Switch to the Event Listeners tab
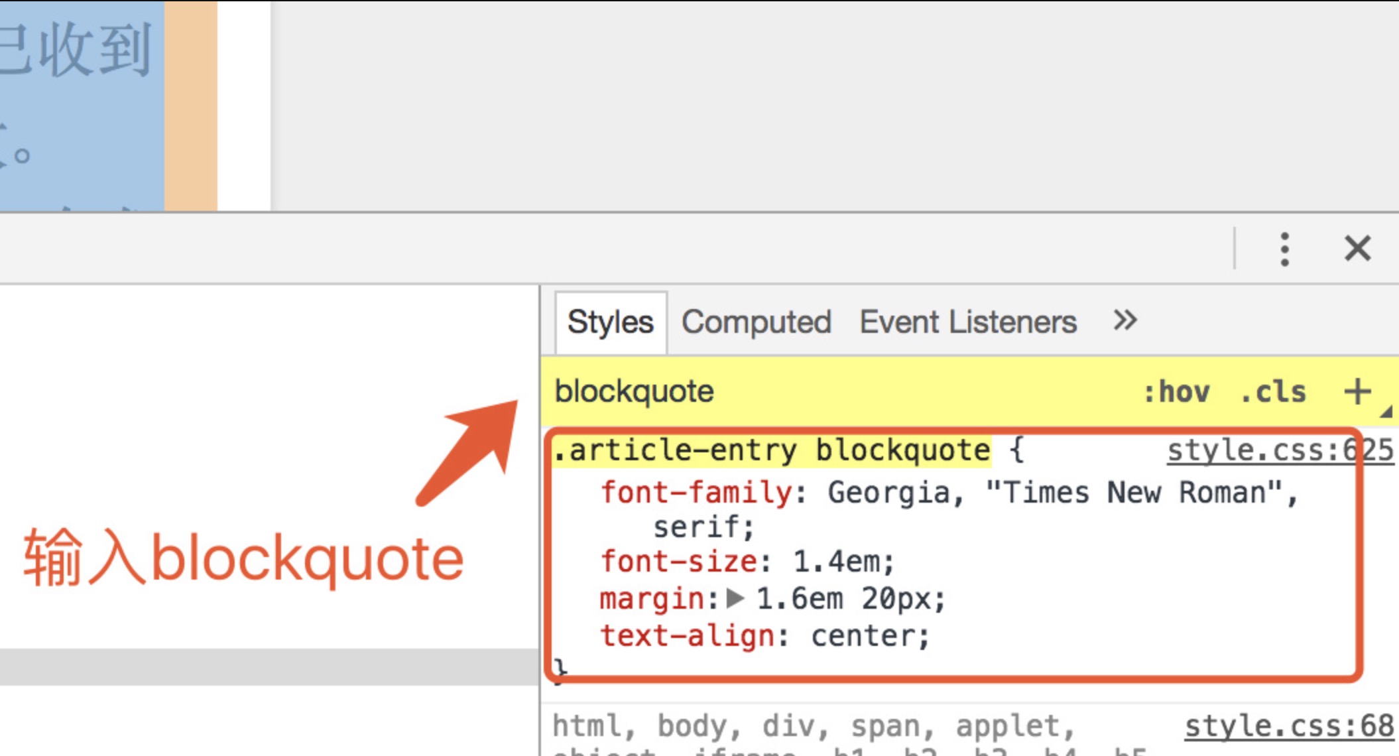Viewport: 1399px width, 756px height. (968, 322)
